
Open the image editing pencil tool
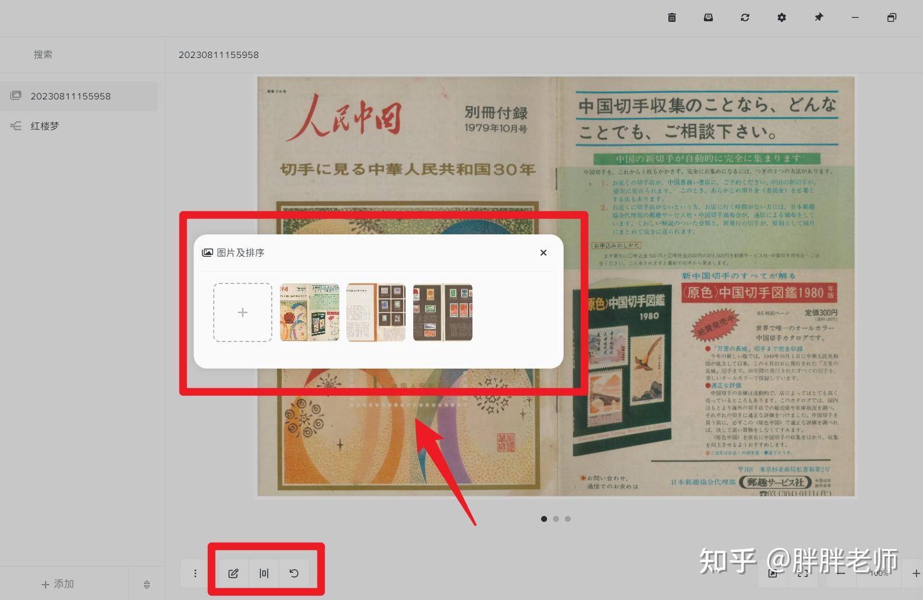[x=233, y=573]
